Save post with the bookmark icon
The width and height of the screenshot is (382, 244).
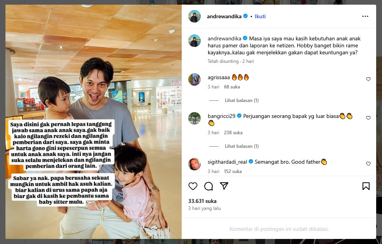366,186
